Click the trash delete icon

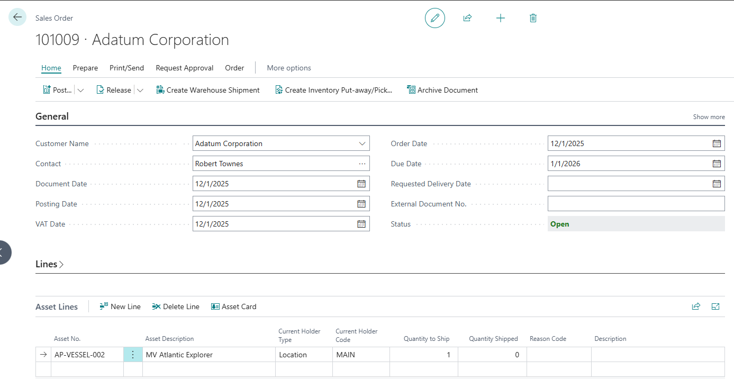pos(533,18)
